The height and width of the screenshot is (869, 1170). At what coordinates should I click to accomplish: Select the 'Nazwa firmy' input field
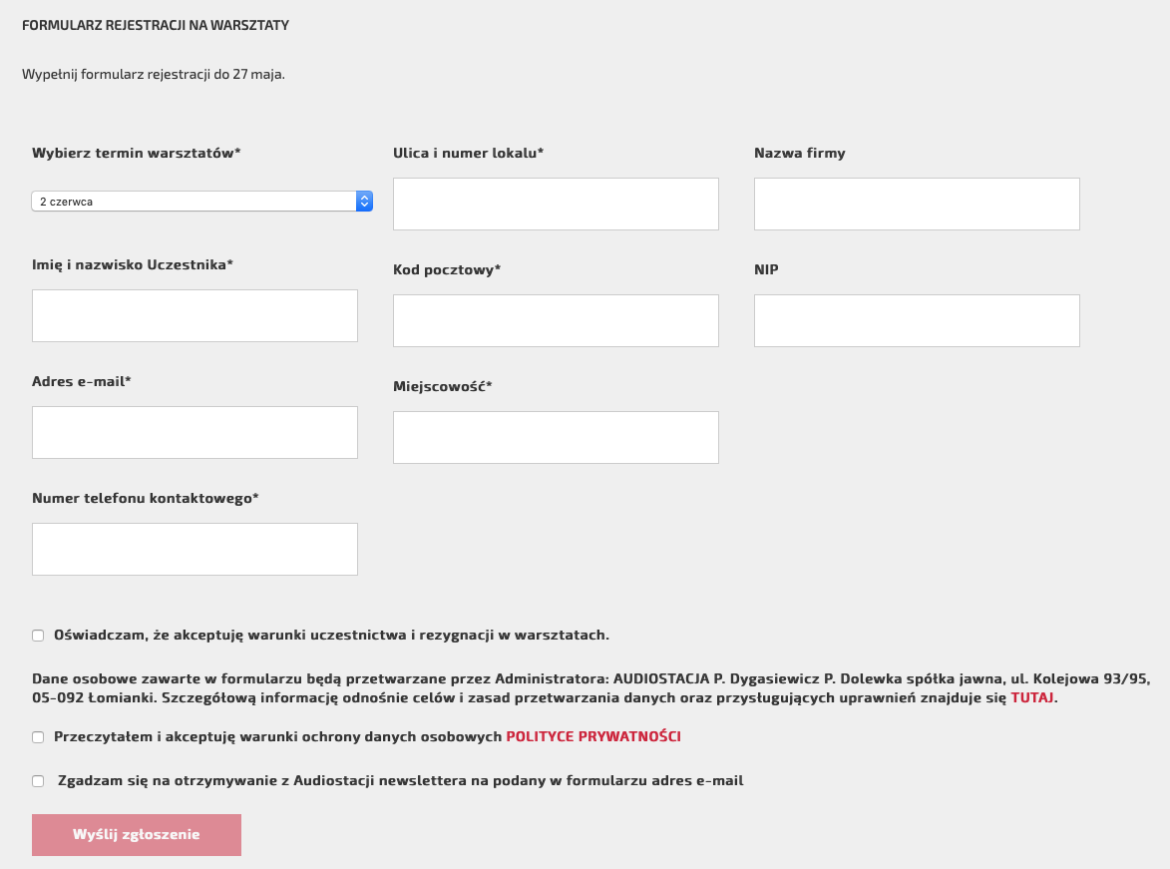click(x=917, y=204)
